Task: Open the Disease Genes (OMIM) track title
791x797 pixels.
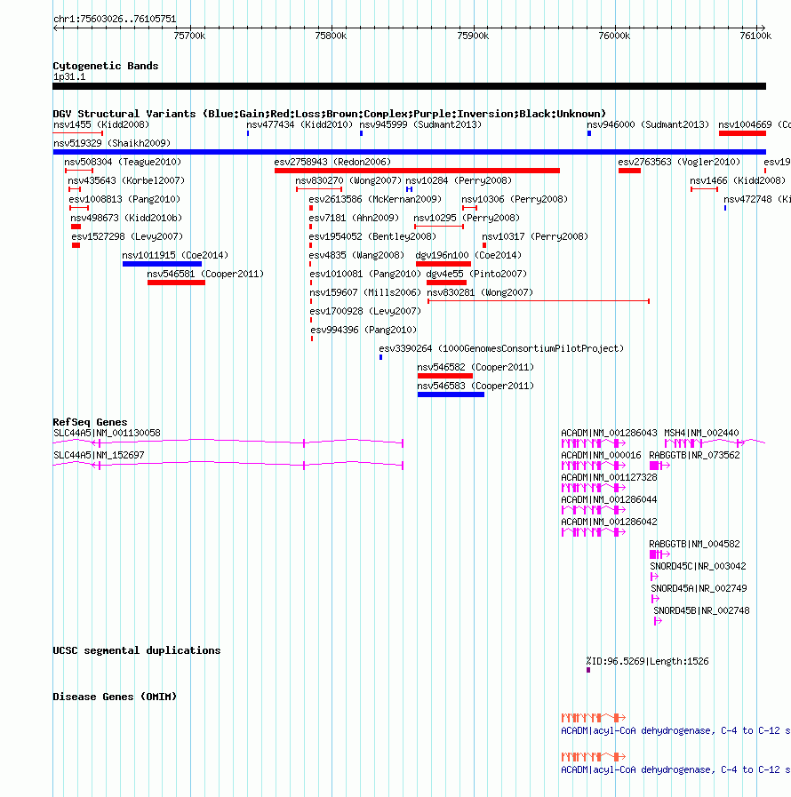Action: [115, 697]
